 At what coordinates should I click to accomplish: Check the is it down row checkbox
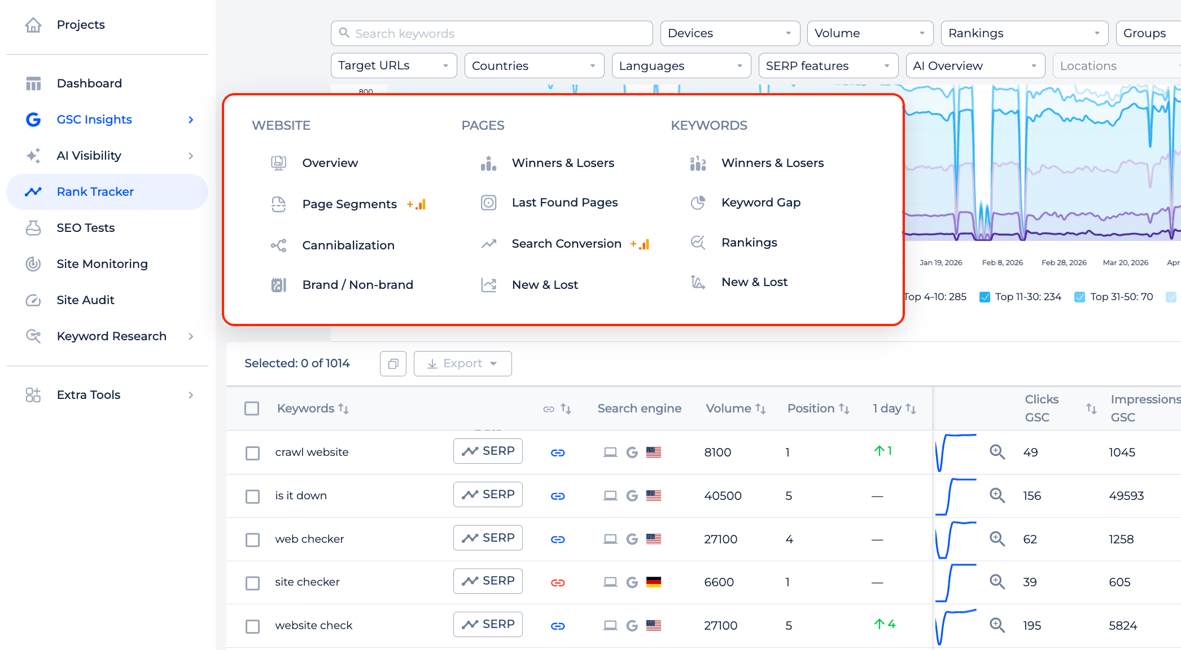coord(252,497)
